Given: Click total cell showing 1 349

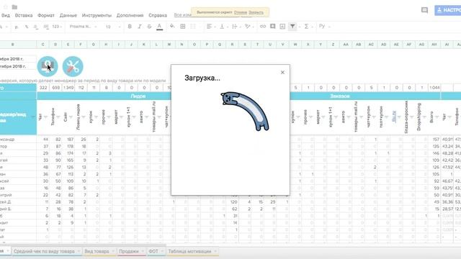Looking at the screenshot, I should tap(68, 88).
